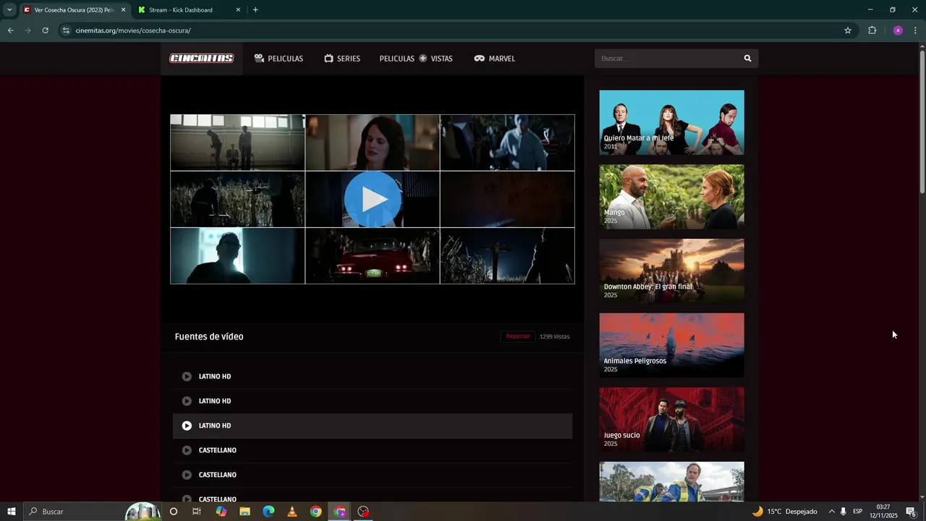Viewport: 926px width, 521px height.
Task: Open the Chrome three-dot menu
Action: point(915,30)
